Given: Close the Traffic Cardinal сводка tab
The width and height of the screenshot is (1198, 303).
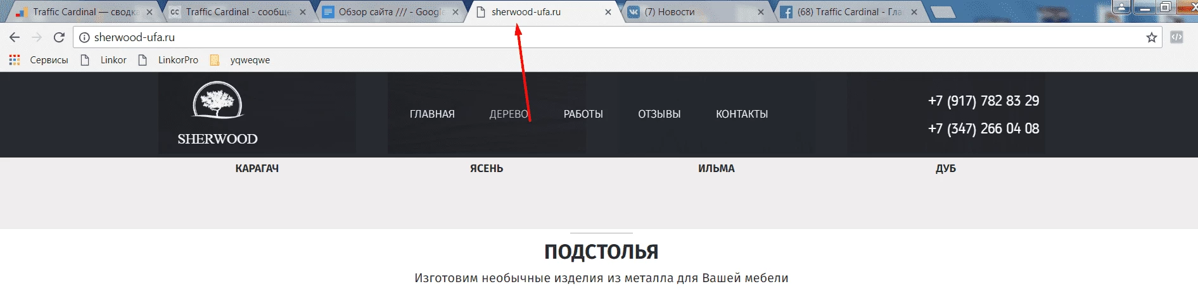Looking at the screenshot, I should pos(150,12).
